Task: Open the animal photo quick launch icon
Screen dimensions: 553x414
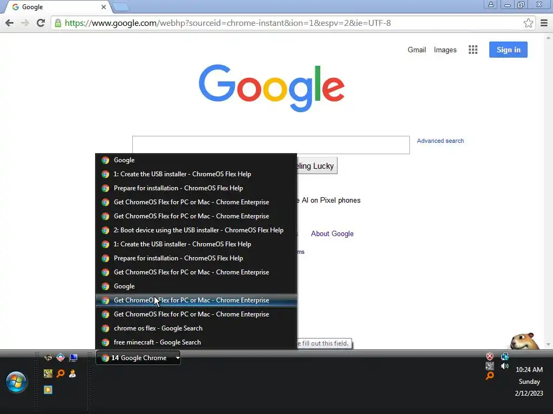Action: 48,373
